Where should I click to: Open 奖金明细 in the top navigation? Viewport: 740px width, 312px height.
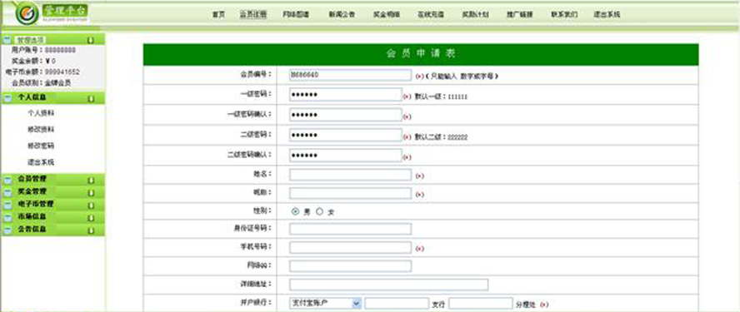tap(387, 15)
